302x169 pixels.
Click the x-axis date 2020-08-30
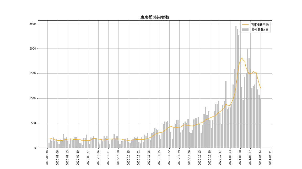(x=47, y=158)
